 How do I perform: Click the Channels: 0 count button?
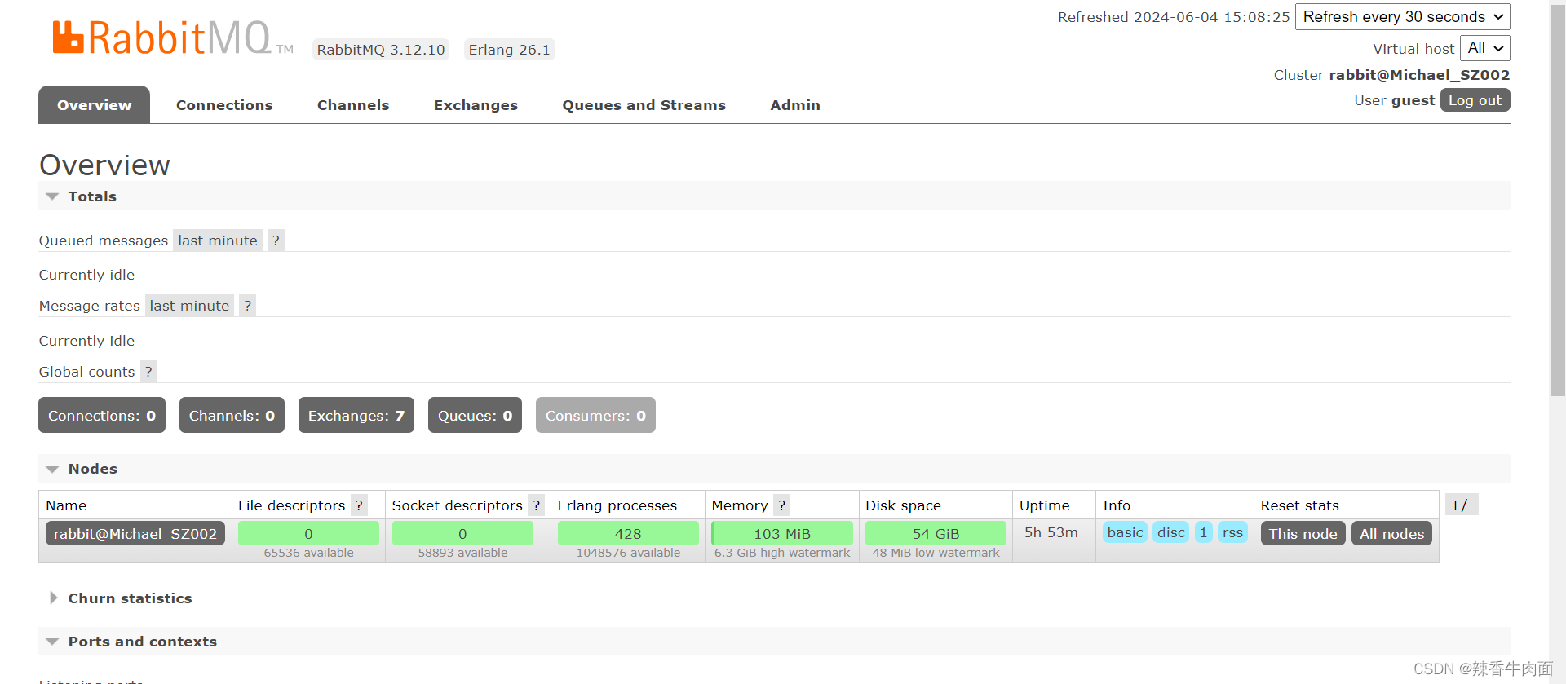[232, 415]
